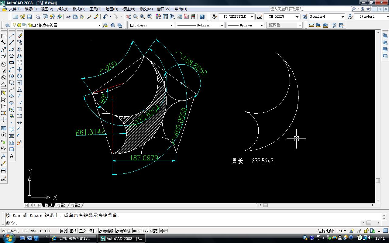Open the 编辑(E) menu
Screen dimensions: 389x243
(31, 9)
